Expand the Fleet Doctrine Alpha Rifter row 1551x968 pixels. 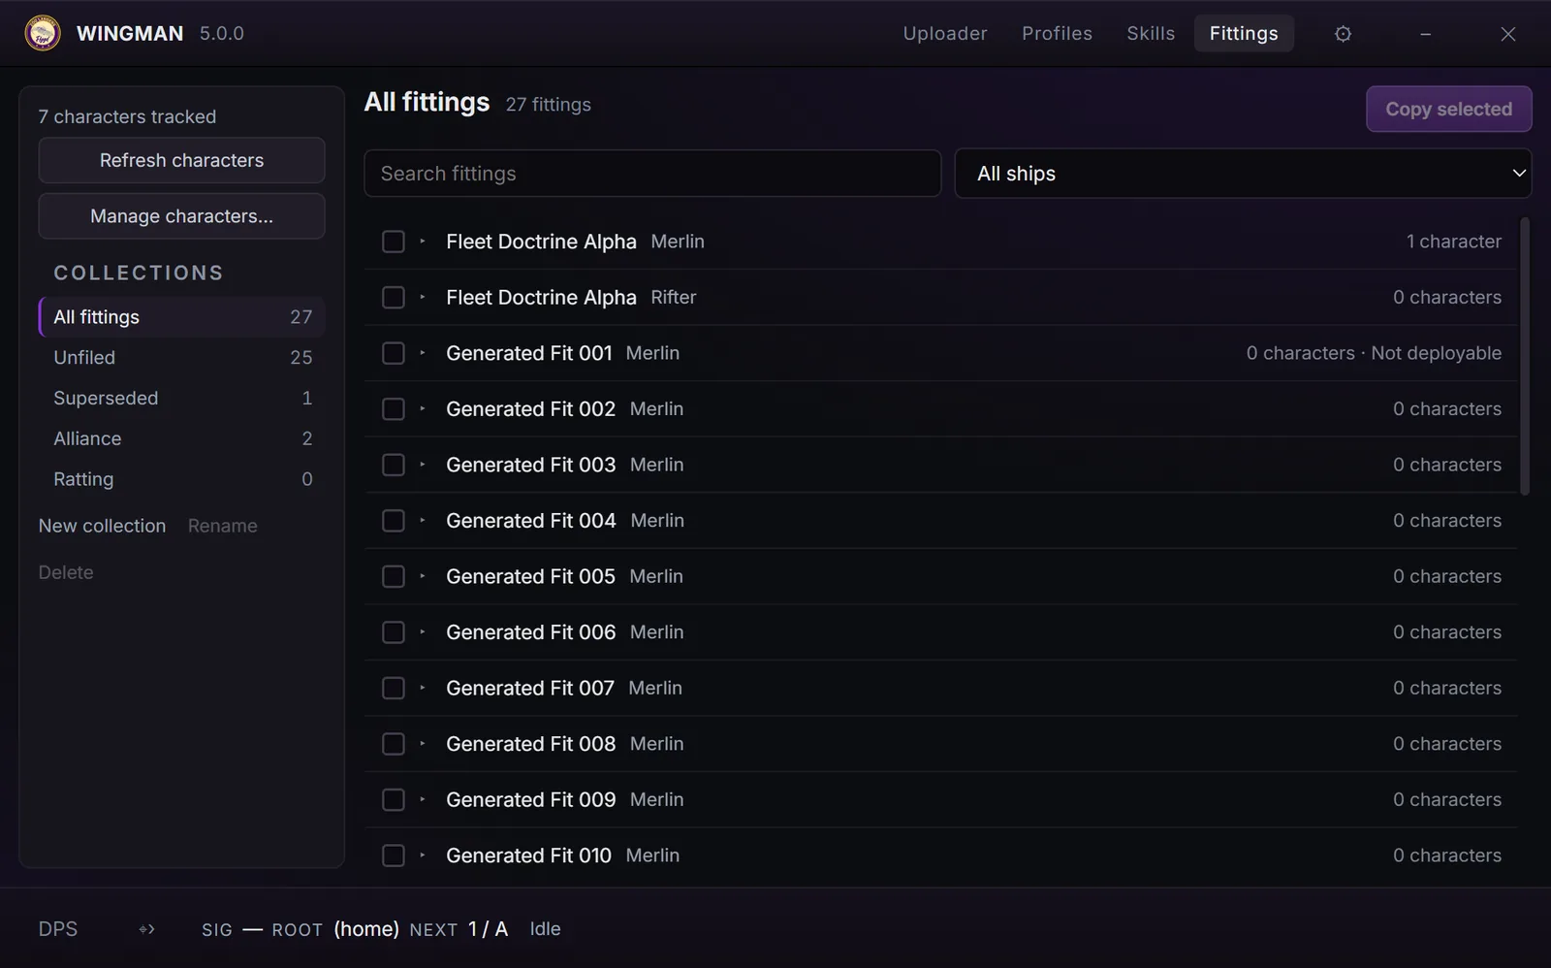[x=423, y=297]
